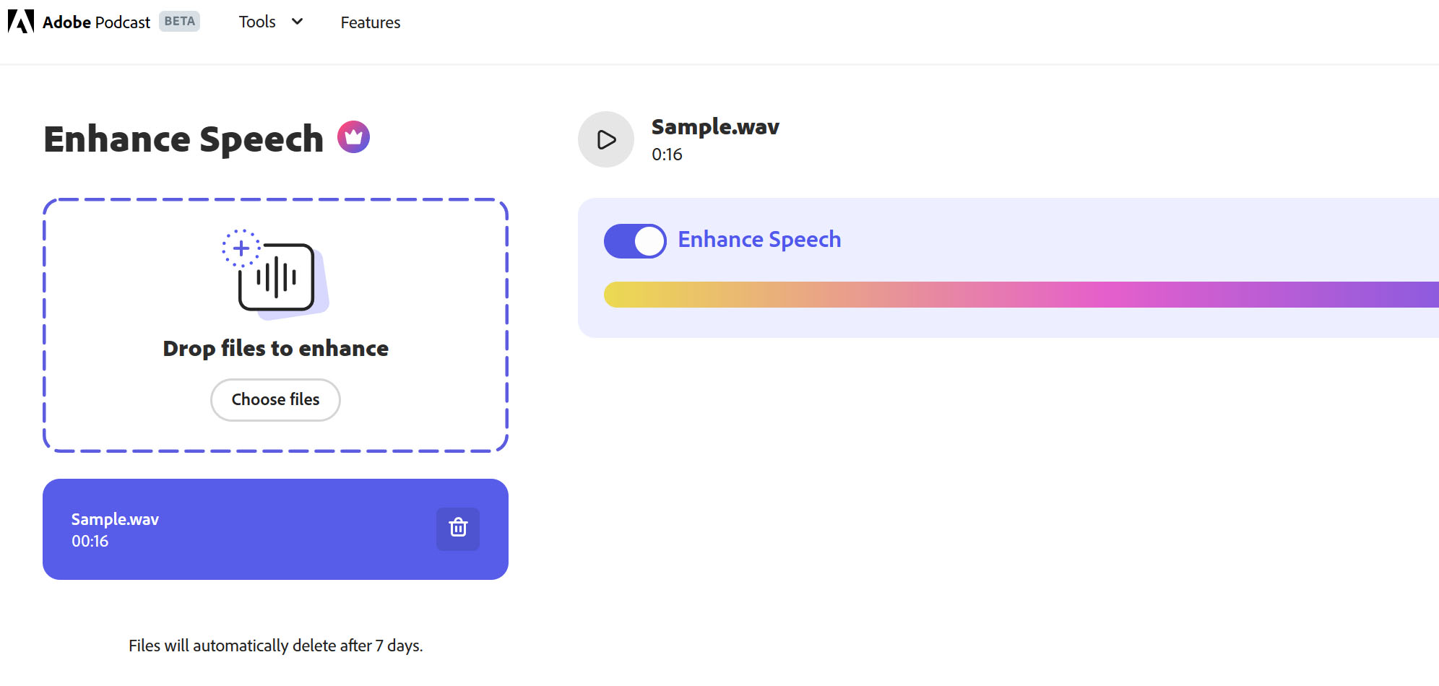
Task: Click the Adobe Podcast home link
Action: click(96, 22)
